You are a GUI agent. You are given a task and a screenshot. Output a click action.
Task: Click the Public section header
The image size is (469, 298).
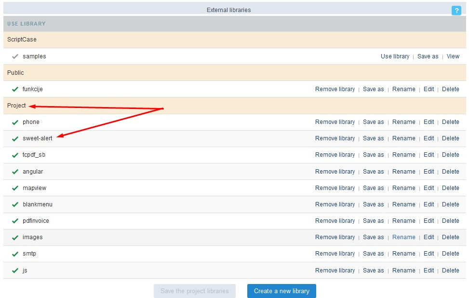pos(234,73)
